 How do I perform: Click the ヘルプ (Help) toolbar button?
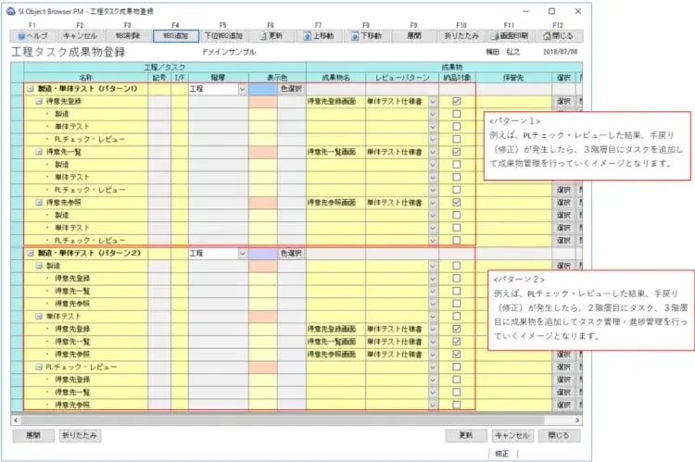pyautogui.click(x=32, y=36)
